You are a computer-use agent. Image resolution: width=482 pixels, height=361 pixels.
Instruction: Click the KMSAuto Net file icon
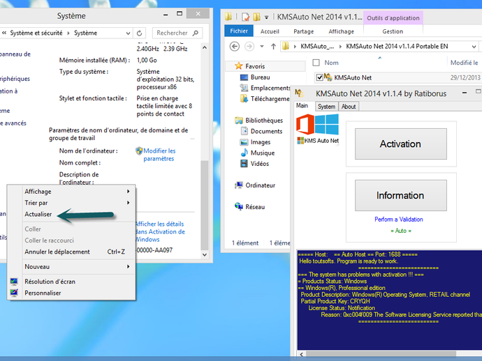click(328, 77)
